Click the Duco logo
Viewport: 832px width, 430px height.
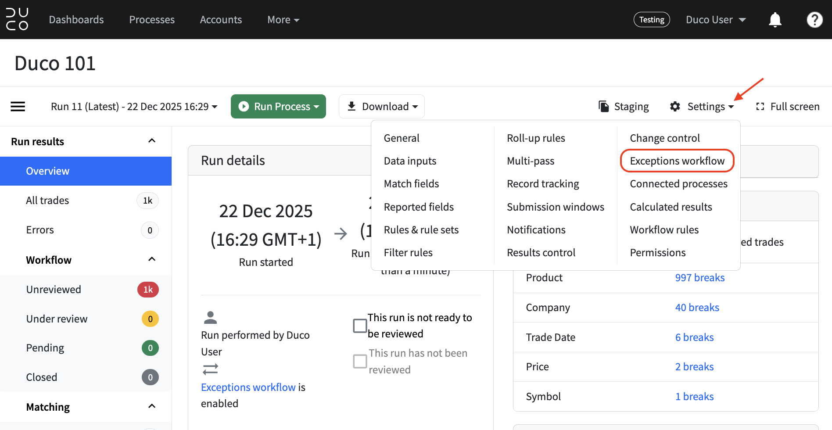[17, 19]
